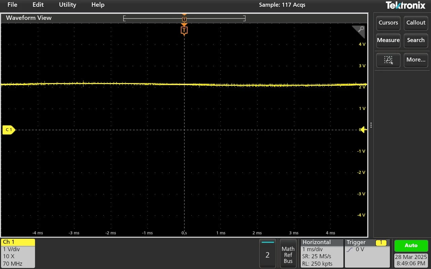Click the Cursors button

point(388,23)
